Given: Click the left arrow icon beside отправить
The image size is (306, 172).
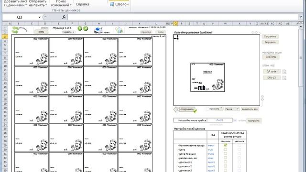Looking at the screenshot, I should 176,109.
